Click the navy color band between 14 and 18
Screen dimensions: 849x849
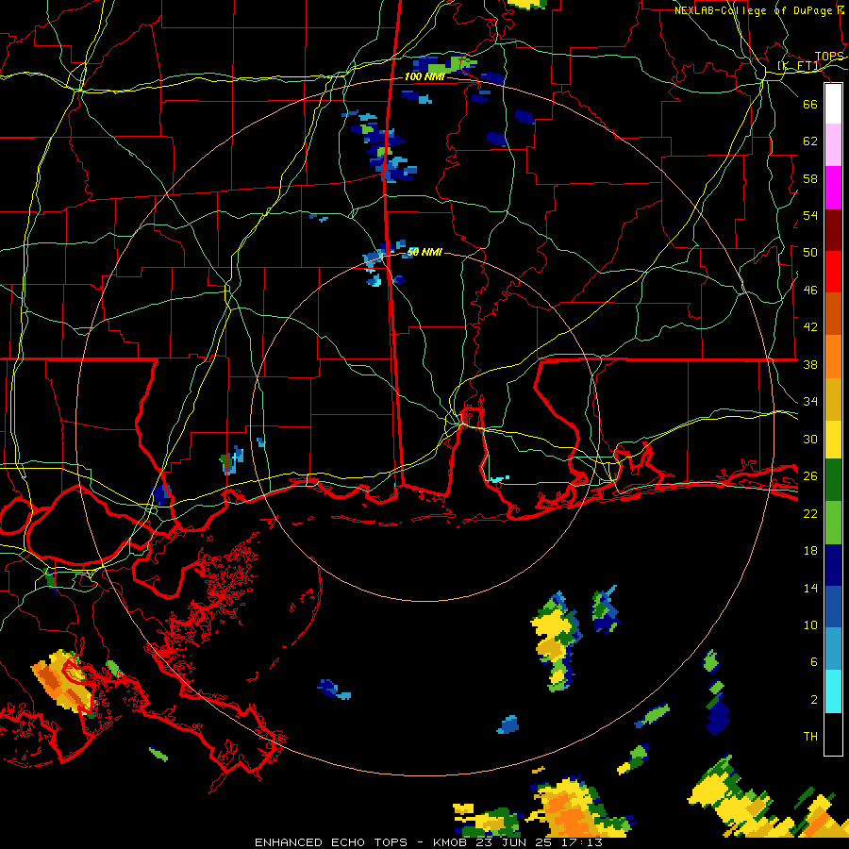(x=833, y=565)
